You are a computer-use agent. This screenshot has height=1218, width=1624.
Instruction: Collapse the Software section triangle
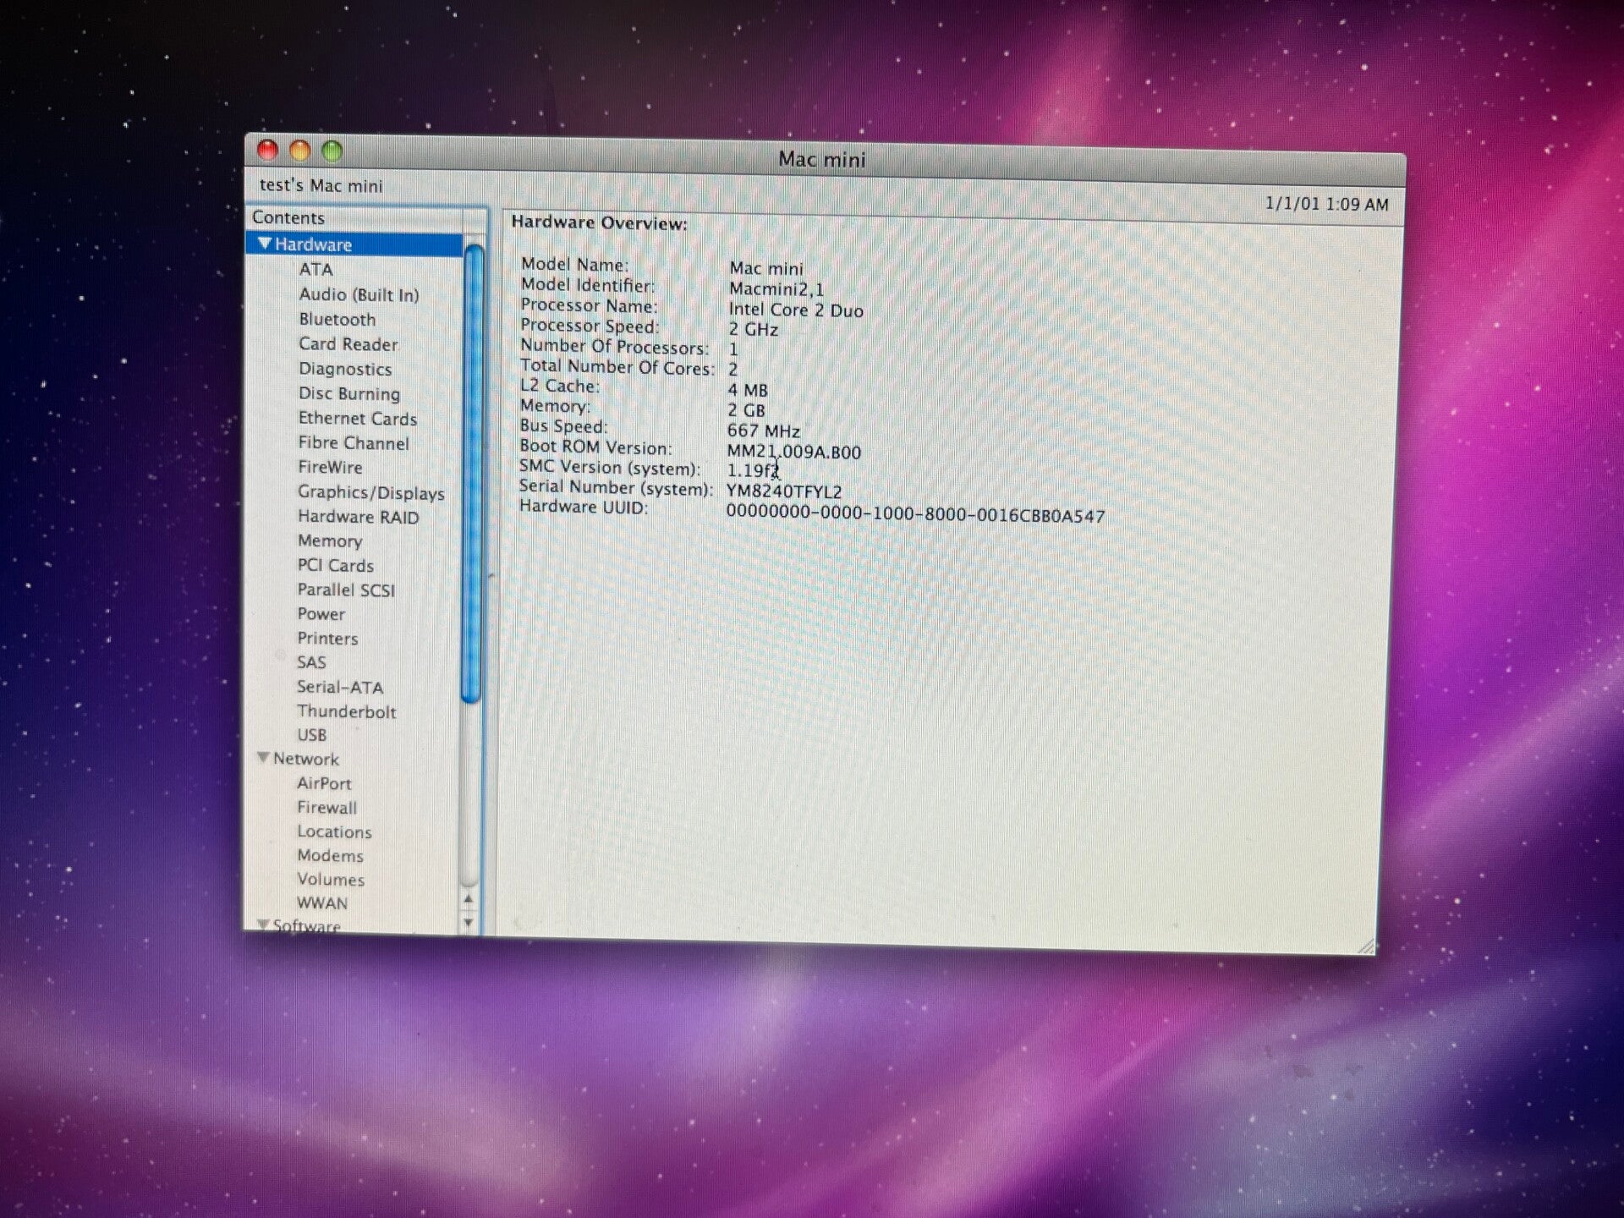pyautogui.click(x=263, y=924)
